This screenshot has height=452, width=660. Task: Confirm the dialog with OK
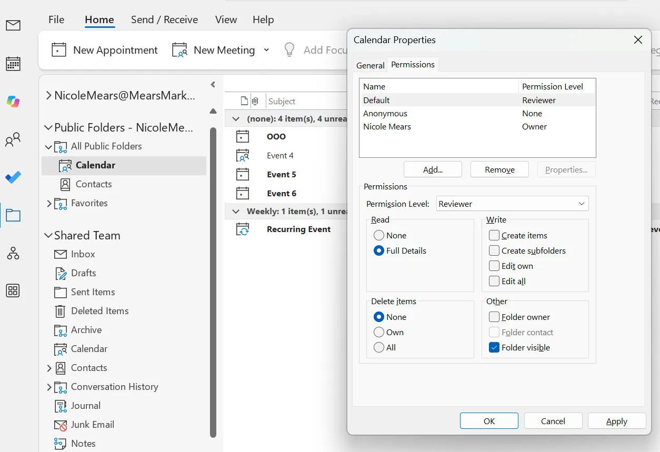point(489,421)
